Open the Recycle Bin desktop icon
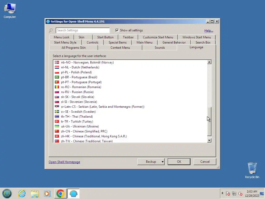The width and height of the screenshot is (265, 199). 252,170
